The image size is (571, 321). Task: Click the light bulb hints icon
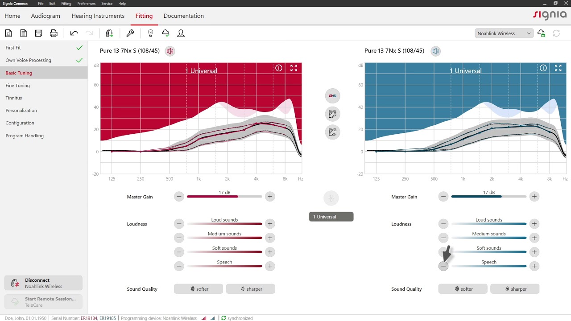click(x=150, y=33)
